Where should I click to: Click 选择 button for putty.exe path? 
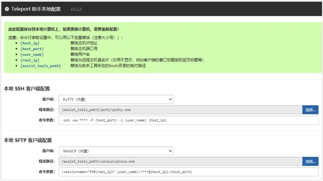[310, 110]
